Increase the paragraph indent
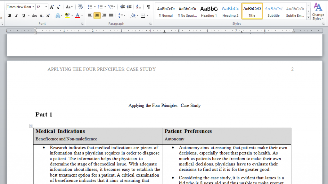Image resolution: width=328 pixels, height=184 pixels. tap(129, 7)
